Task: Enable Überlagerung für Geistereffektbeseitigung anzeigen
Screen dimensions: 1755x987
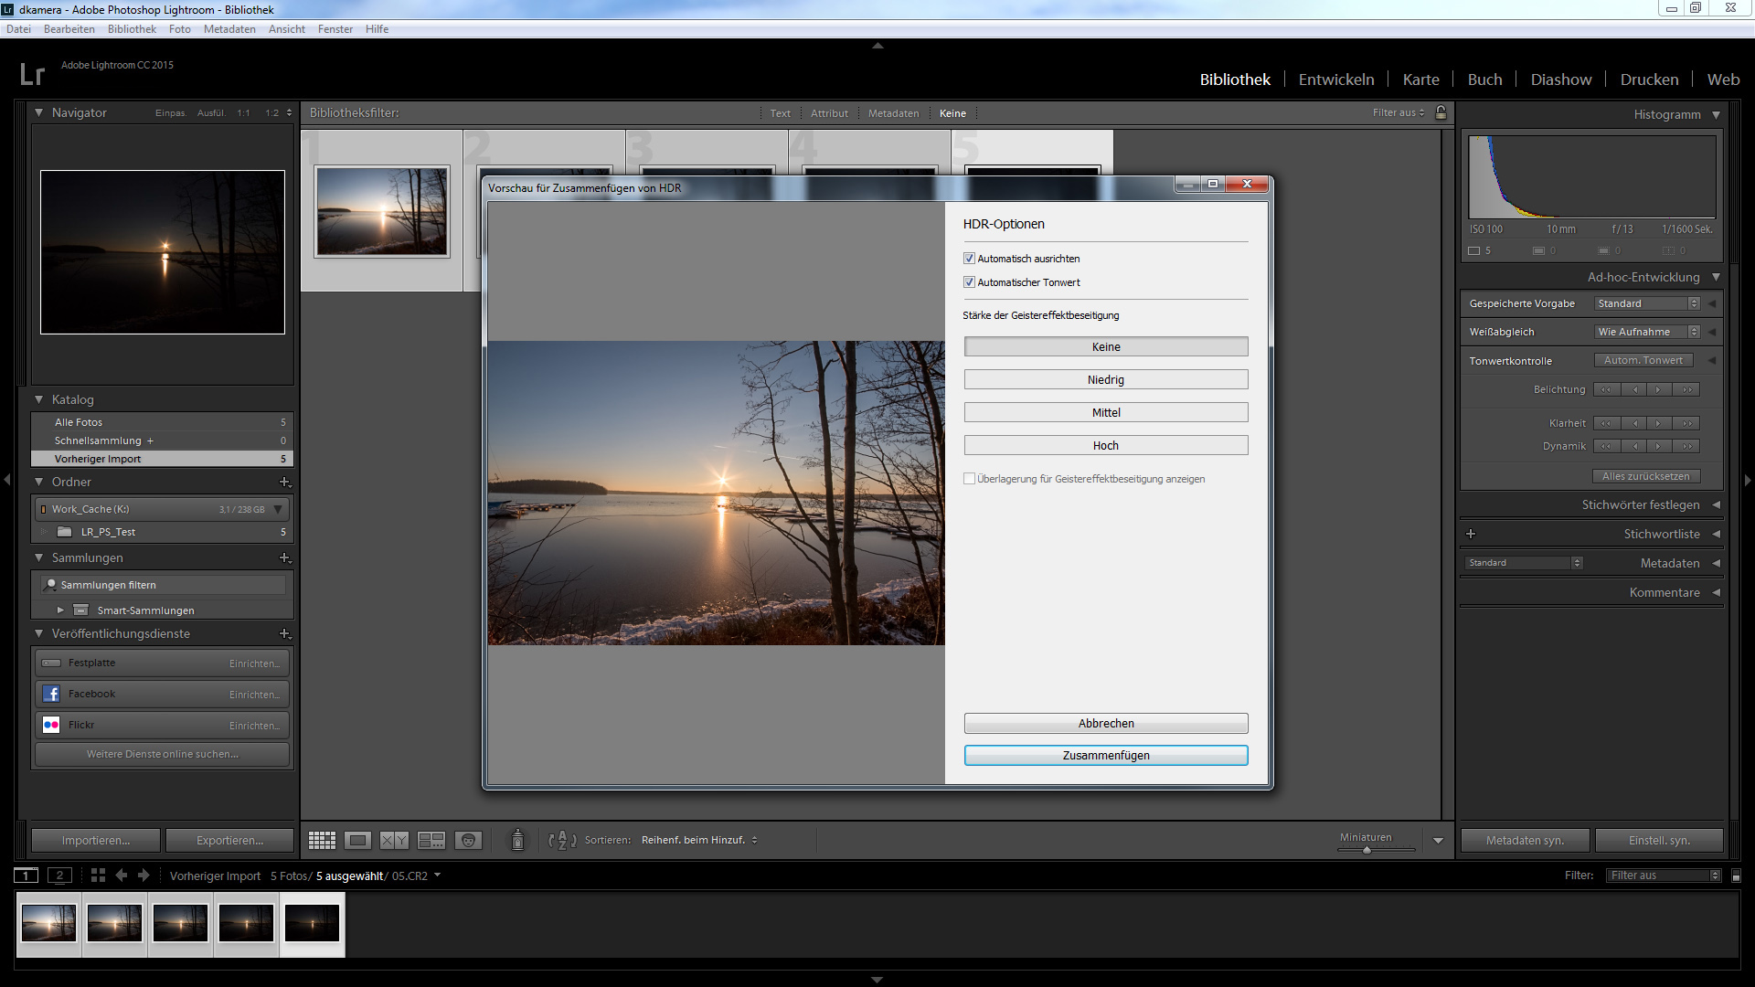Action: point(969,479)
